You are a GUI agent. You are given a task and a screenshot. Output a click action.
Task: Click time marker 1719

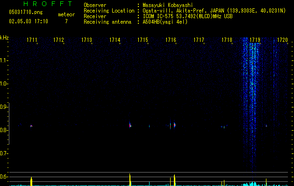point(255,40)
